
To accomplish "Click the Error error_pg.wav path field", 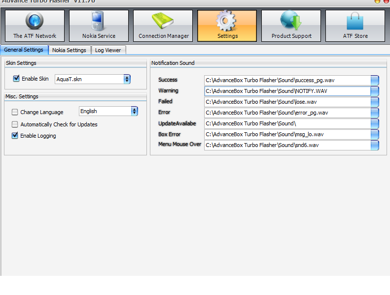I will pyautogui.click(x=287, y=113).
